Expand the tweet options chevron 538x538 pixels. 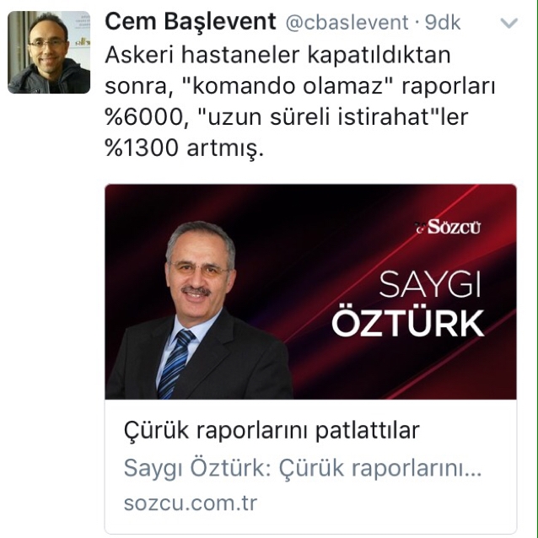(x=508, y=23)
